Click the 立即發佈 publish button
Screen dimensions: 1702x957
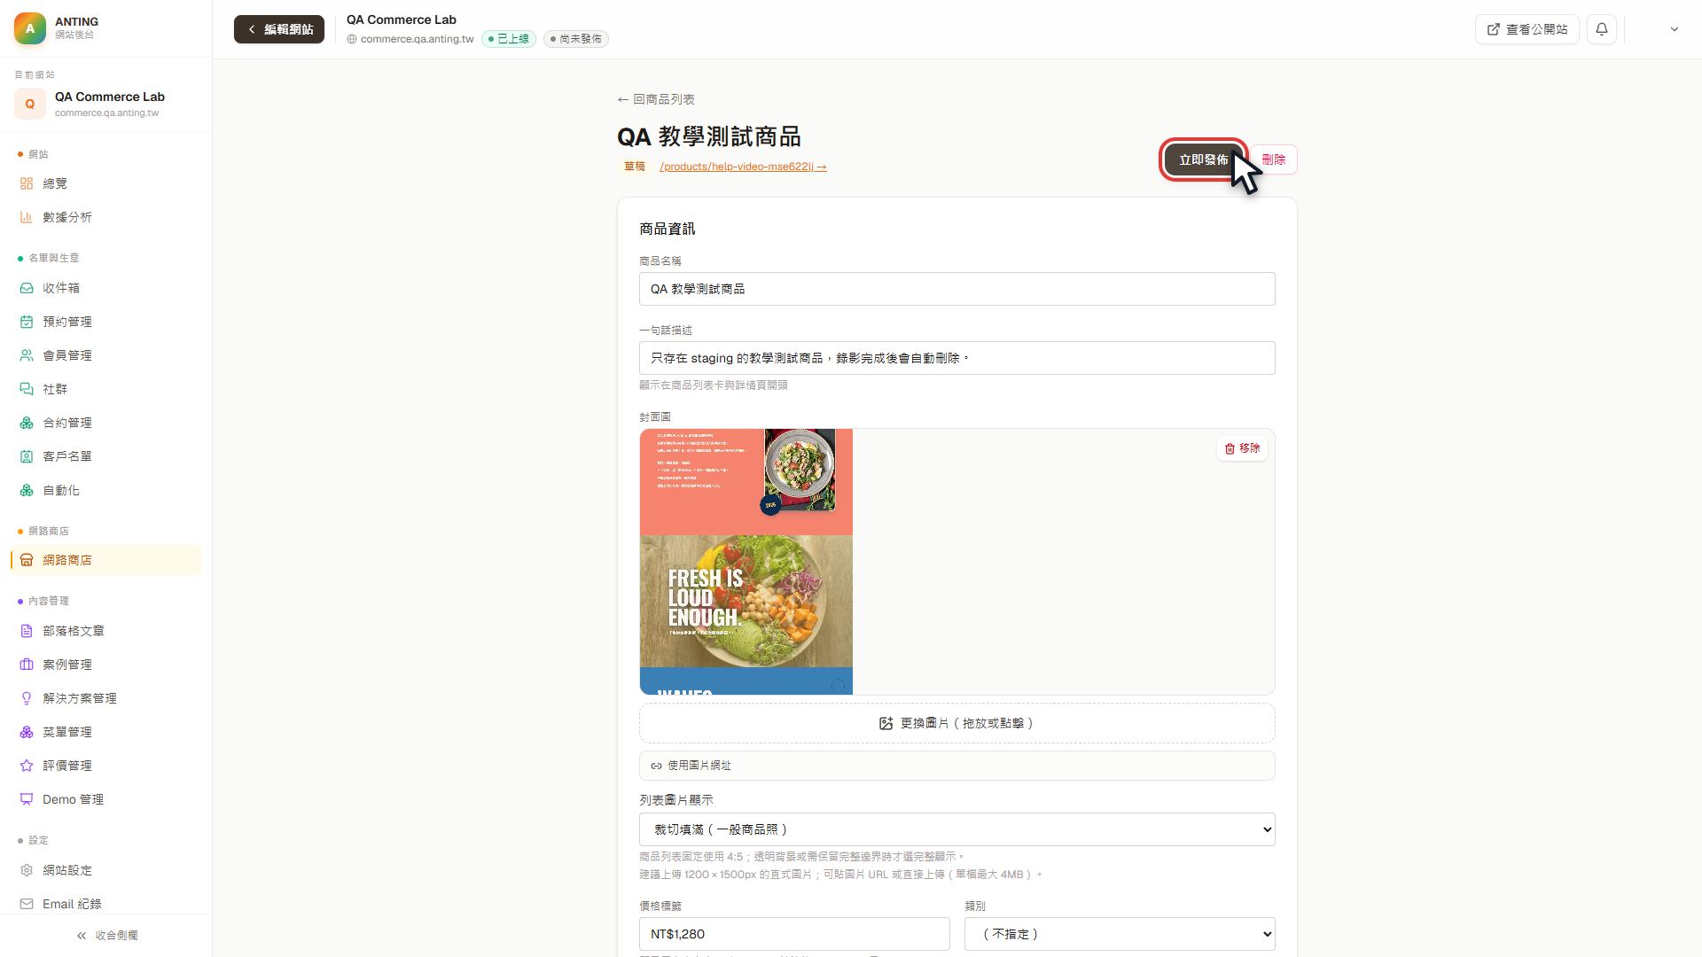click(x=1203, y=159)
